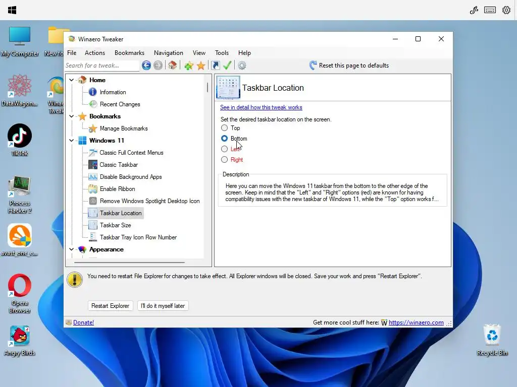The height and width of the screenshot is (387, 517).
Task: Select the Opera Browser desktop icon
Action: click(x=20, y=294)
